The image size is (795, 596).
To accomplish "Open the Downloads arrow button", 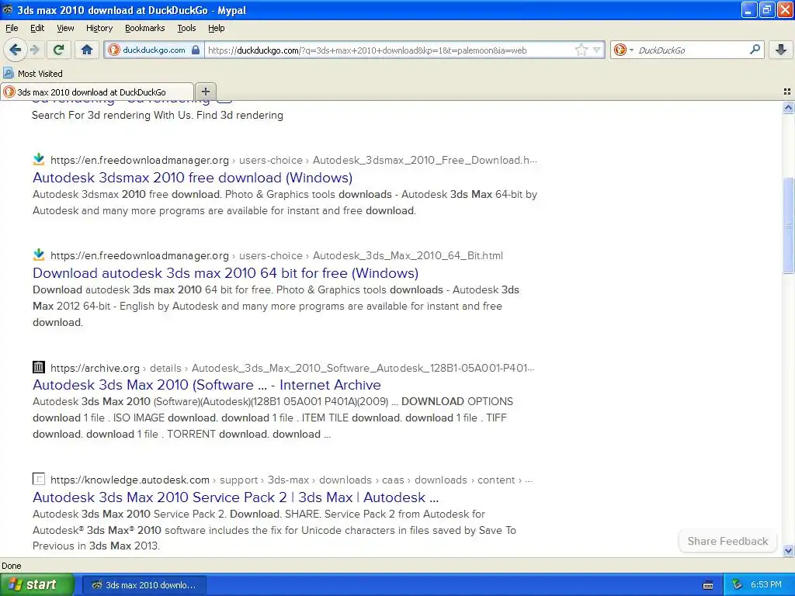I will 781,50.
